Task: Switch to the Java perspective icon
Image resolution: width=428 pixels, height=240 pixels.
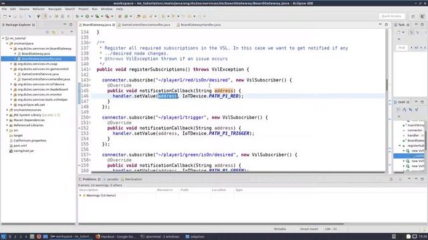Action: 422,16
